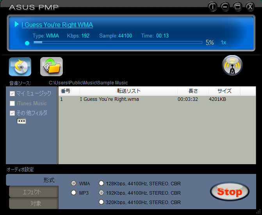262x215 pixels.
Task: Sort by the サイズ column header
Action: tap(225, 91)
